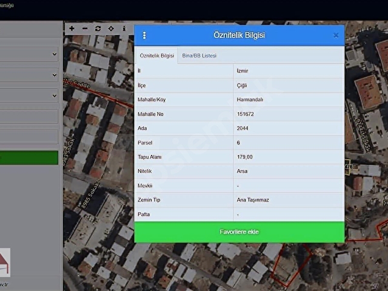Select Zemin Tip value Ana Taşınmaz
This screenshot has height=291, width=388.
point(289,200)
